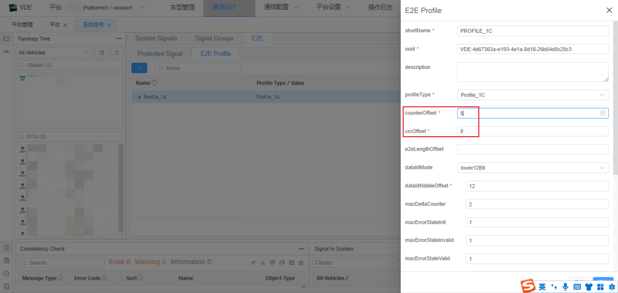Screen dimensions: 618x293
Task: Switch to the Protected Signal tab
Action: click(x=160, y=54)
